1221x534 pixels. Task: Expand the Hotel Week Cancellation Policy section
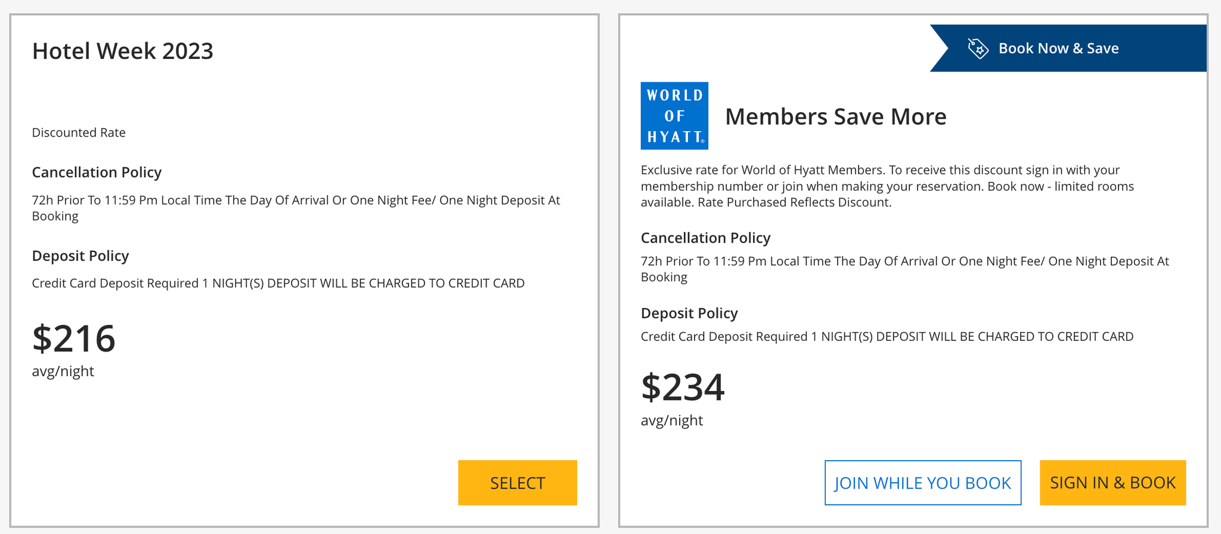click(x=96, y=172)
